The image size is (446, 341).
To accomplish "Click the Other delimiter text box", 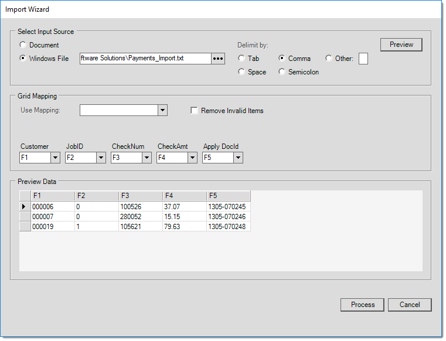I will coord(363,59).
